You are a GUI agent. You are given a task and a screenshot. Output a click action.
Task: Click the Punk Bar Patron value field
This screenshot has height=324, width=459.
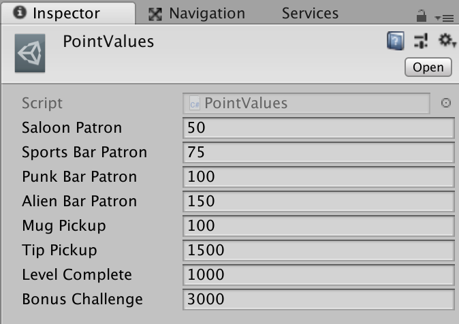319,177
